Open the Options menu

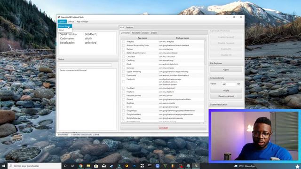point(62,22)
